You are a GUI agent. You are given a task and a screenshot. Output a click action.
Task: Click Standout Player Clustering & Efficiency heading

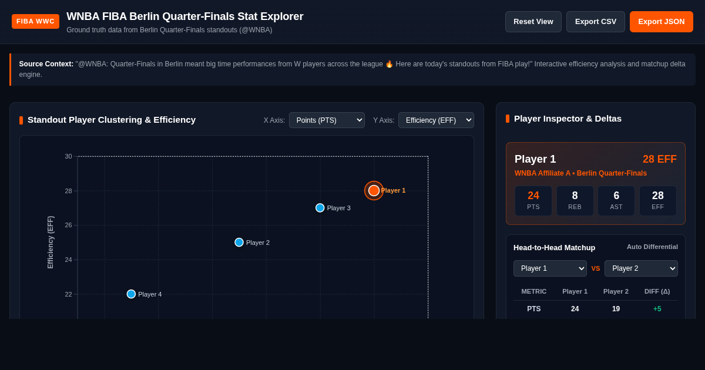pyautogui.click(x=112, y=120)
